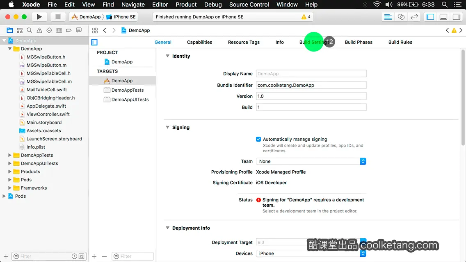The height and width of the screenshot is (262, 466).
Task: Remove selected target with minus button
Action: click(x=104, y=256)
